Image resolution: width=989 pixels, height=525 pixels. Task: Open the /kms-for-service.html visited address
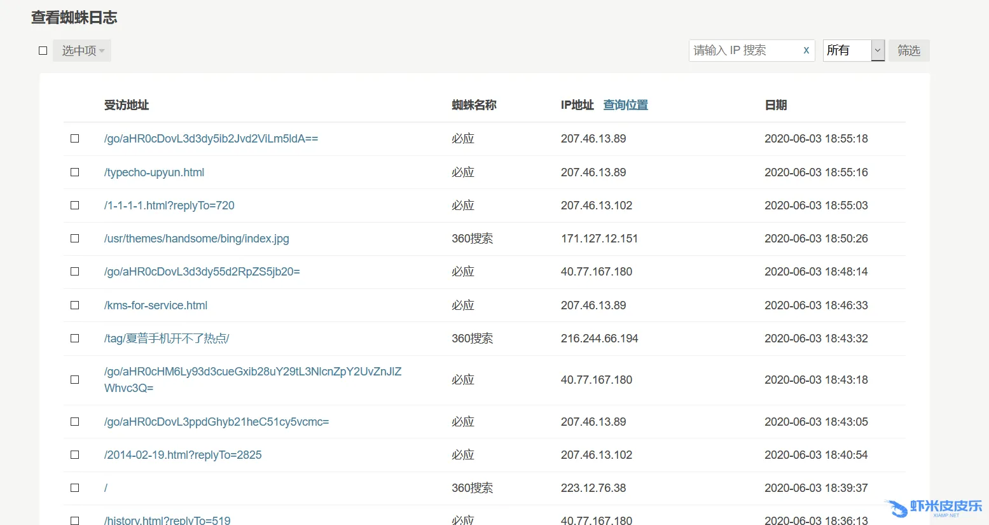(x=156, y=305)
